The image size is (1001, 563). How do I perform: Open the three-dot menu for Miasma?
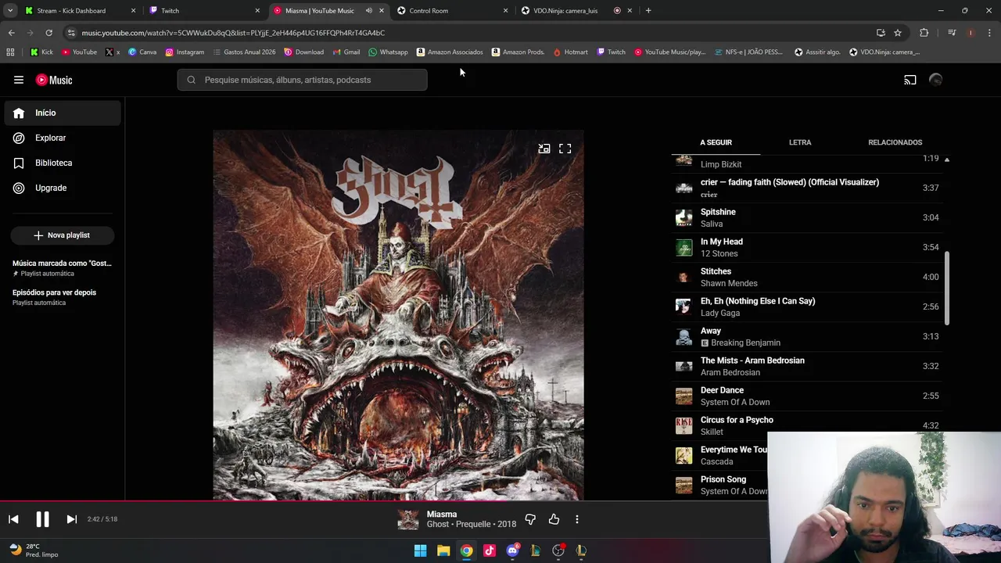tap(577, 519)
